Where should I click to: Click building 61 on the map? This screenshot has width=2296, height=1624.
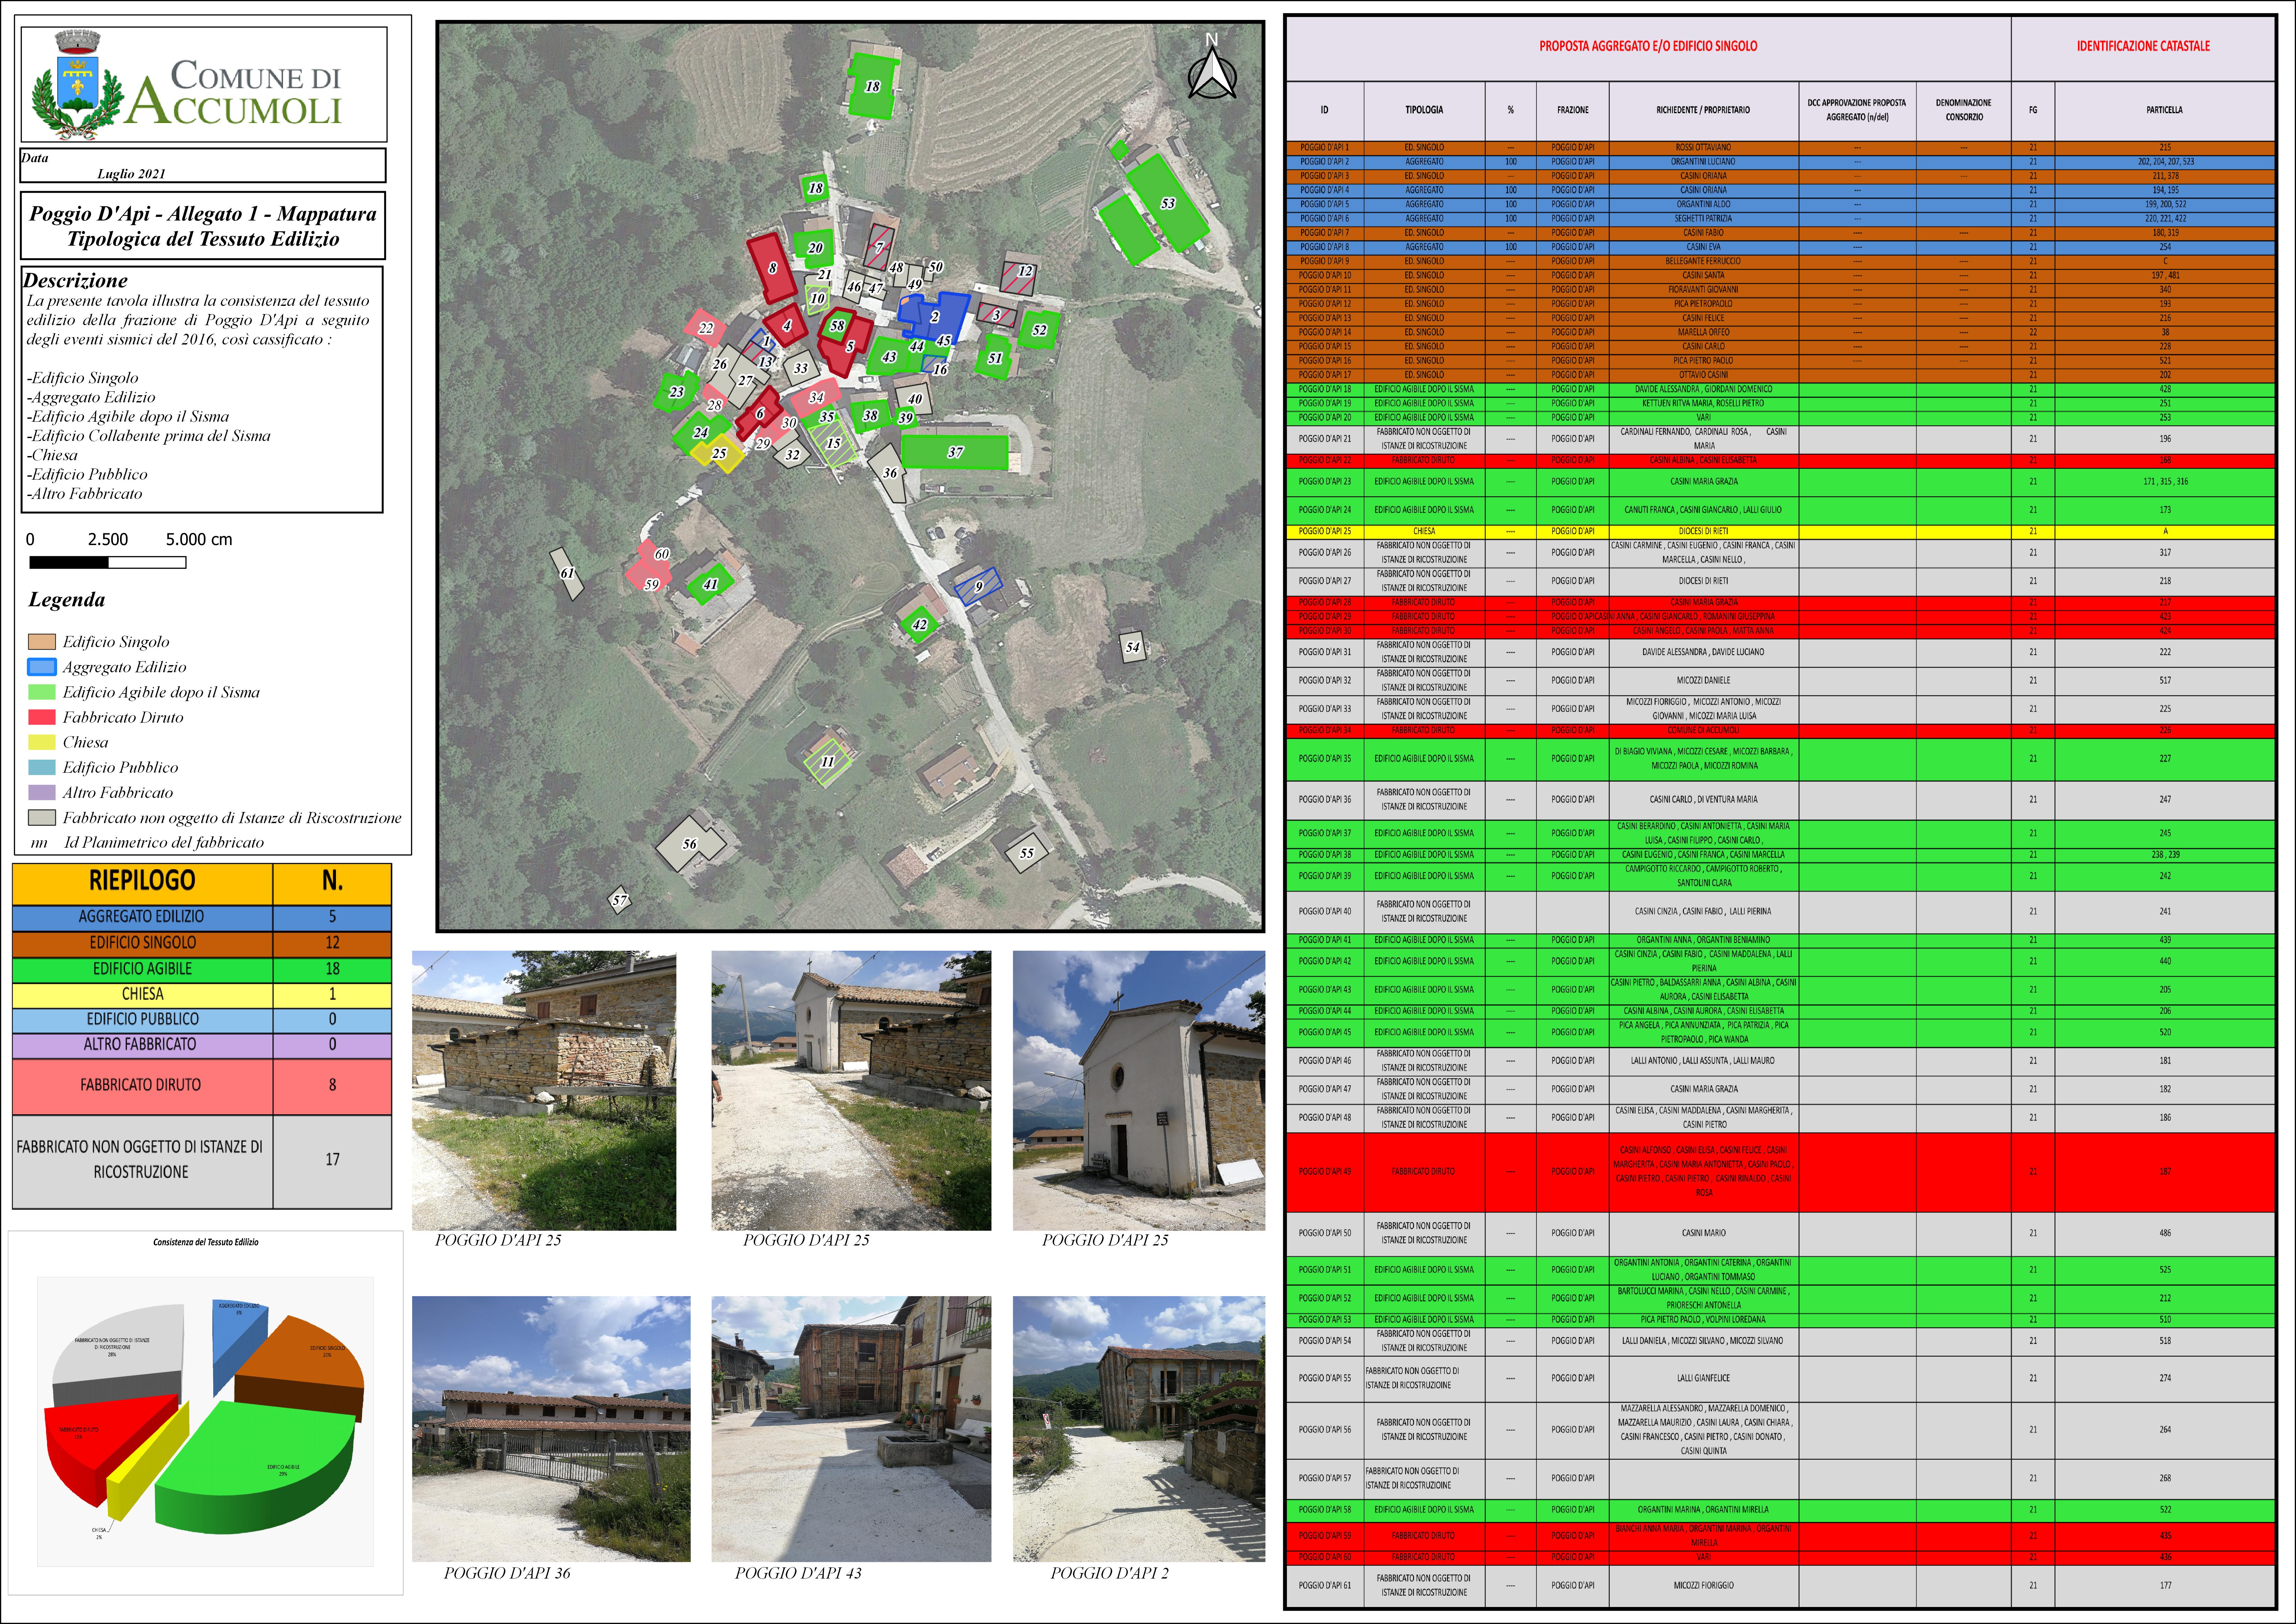[x=567, y=573]
